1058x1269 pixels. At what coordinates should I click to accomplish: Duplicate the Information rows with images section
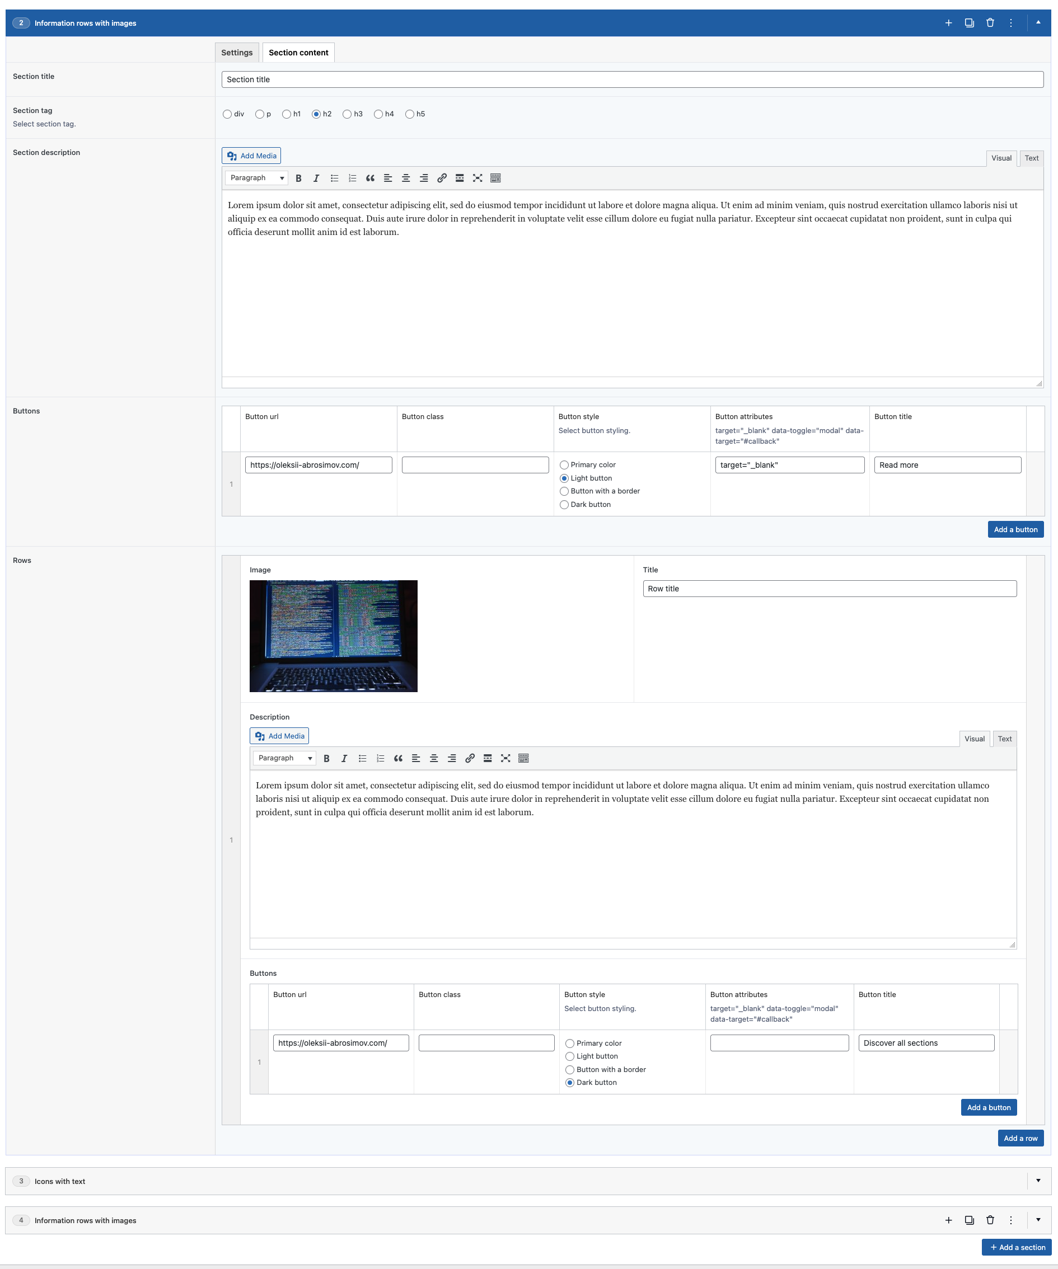point(968,22)
